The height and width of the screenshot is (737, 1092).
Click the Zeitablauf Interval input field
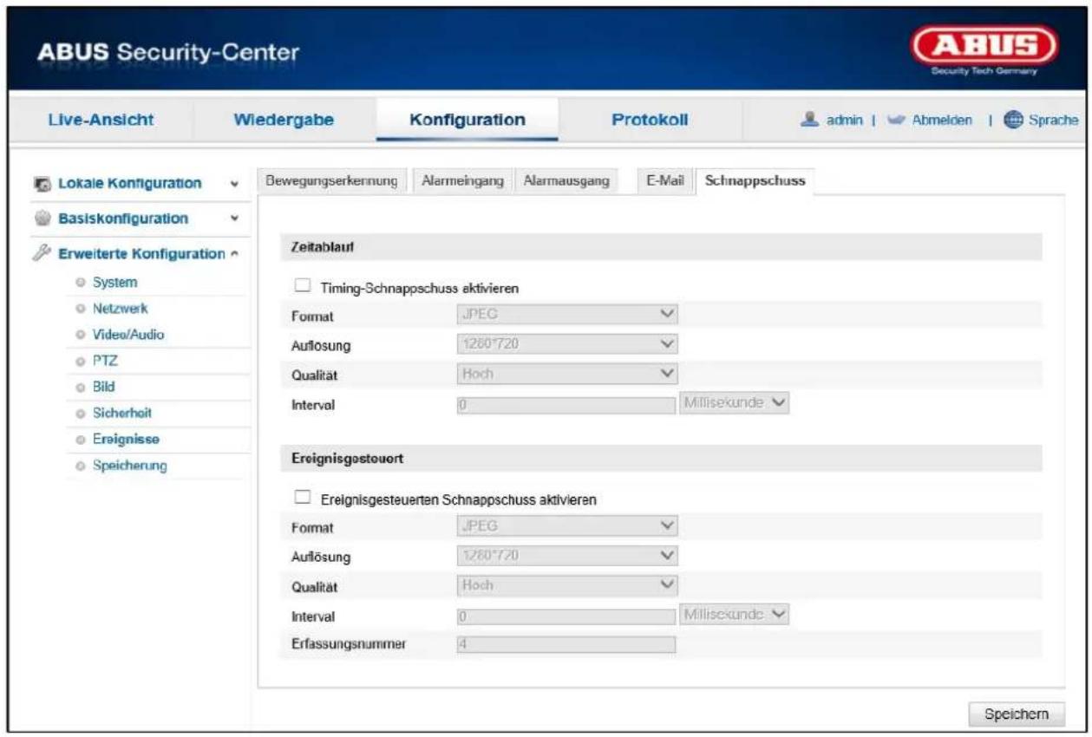point(566,403)
